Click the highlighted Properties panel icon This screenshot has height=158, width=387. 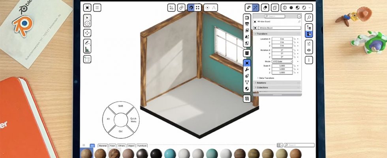pyautogui.click(x=309, y=34)
